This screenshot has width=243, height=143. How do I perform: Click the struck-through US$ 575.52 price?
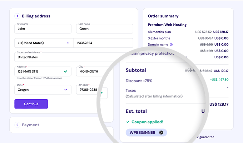click(x=203, y=32)
